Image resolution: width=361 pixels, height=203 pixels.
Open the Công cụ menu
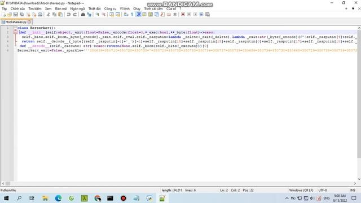111,9
